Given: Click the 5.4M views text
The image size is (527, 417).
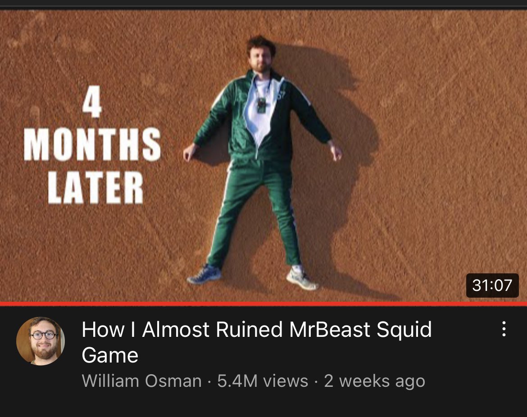Looking at the screenshot, I should [x=263, y=381].
